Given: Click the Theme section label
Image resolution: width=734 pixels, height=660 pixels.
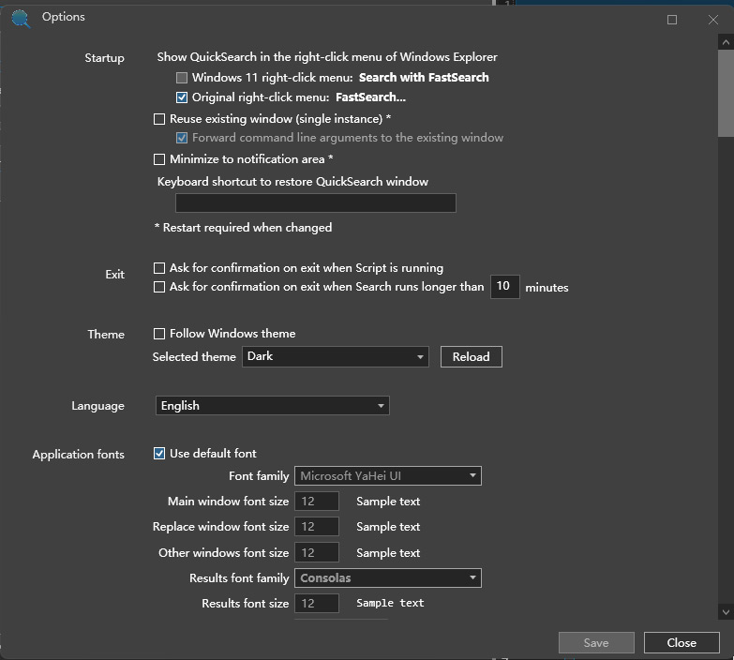Looking at the screenshot, I should click(x=106, y=334).
